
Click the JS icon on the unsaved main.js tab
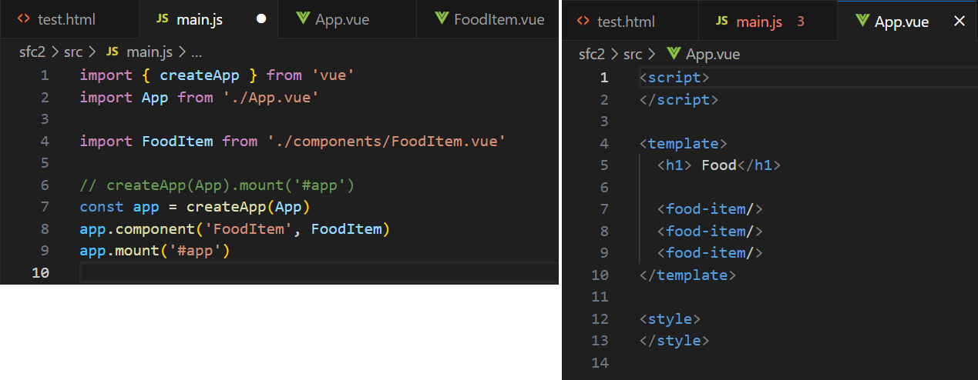coord(162,19)
